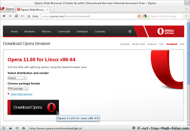Go to the What's New link
The height and width of the screenshot is (131, 190).
[x=139, y=44]
